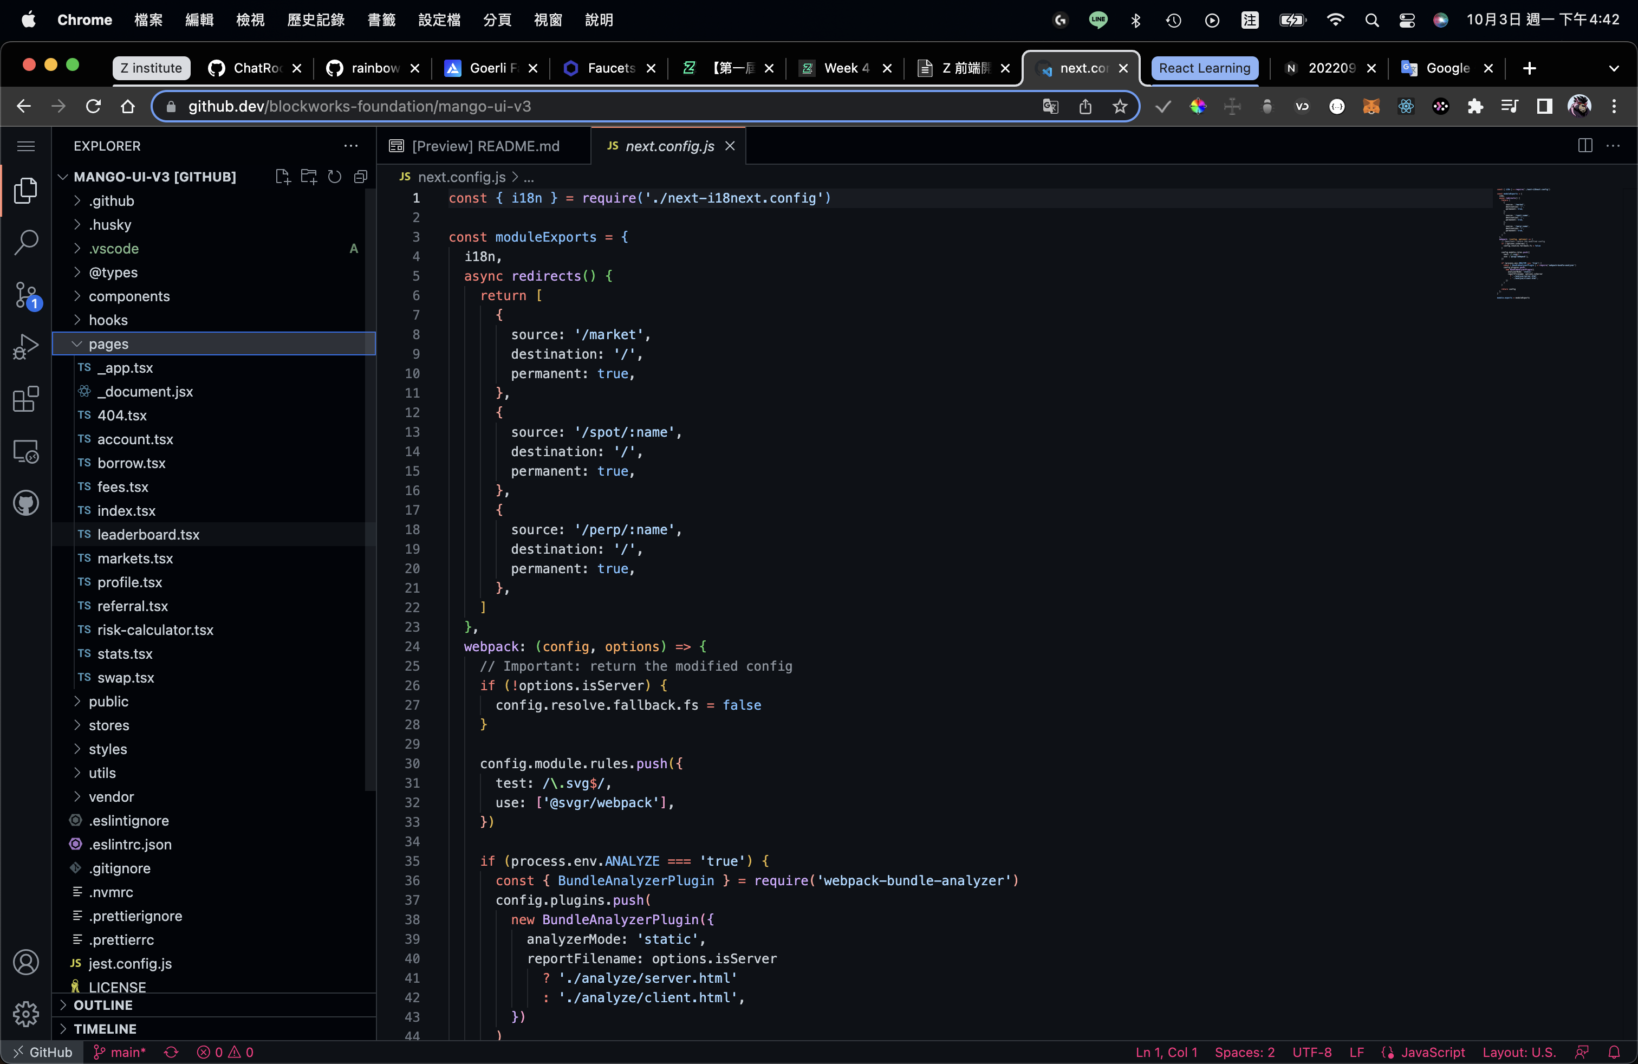The width and height of the screenshot is (1638, 1064).
Task: Bookmark this page with star icon
Action: pyautogui.click(x=1120, y=106)
